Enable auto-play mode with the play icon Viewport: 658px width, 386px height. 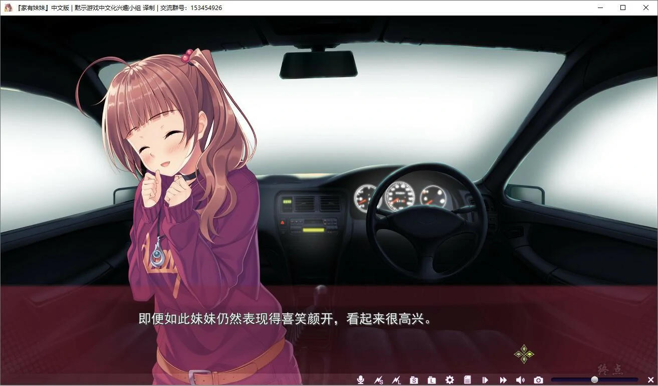click(485, 380)
